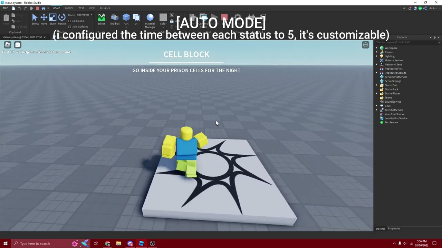Switch to the HOME ribbon tab
The height and width of the screenshot is (248, 442).
click(x=56, y=8)
